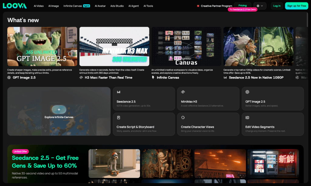Click the MiniMax H3 card icon
311x186 pixels.
coord(183,92)
